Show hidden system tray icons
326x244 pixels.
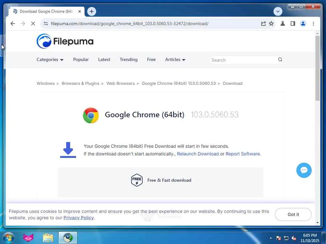271,238
